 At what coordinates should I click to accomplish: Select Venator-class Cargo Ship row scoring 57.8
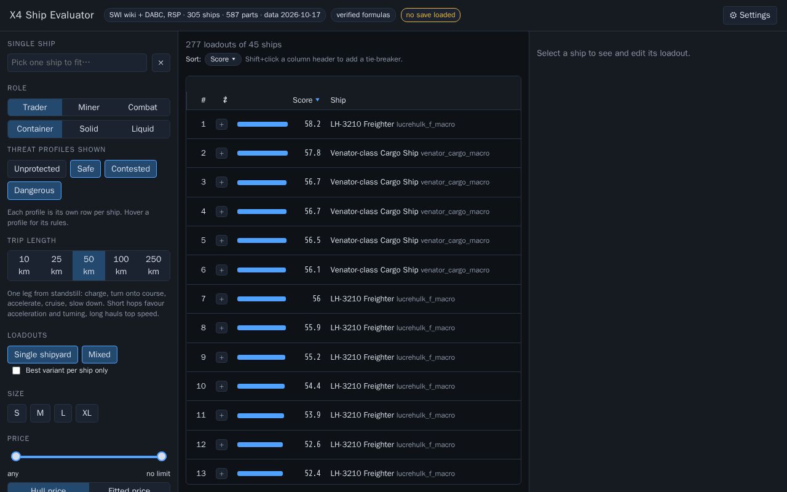[x=354, y=153]
